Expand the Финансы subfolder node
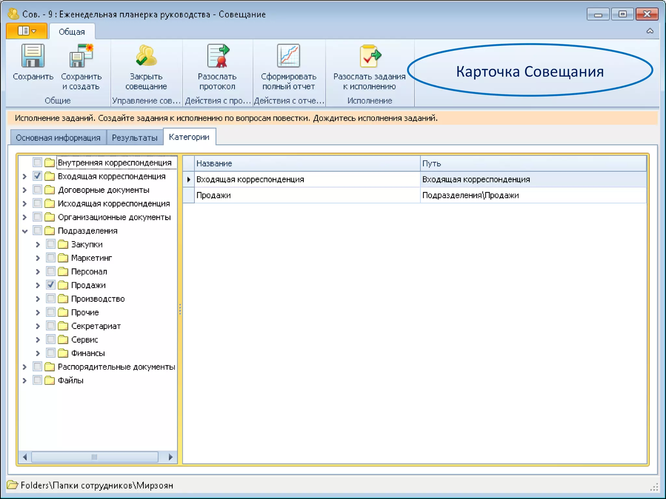This screenshot has height=499, width=666. 38,353
